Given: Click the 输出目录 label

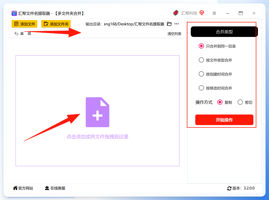Looking at the screenshot, I should click(x=94, y=24).
